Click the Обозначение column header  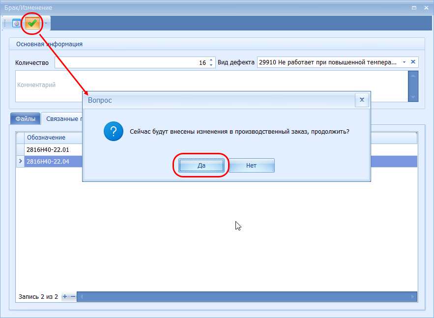point(46,138)
